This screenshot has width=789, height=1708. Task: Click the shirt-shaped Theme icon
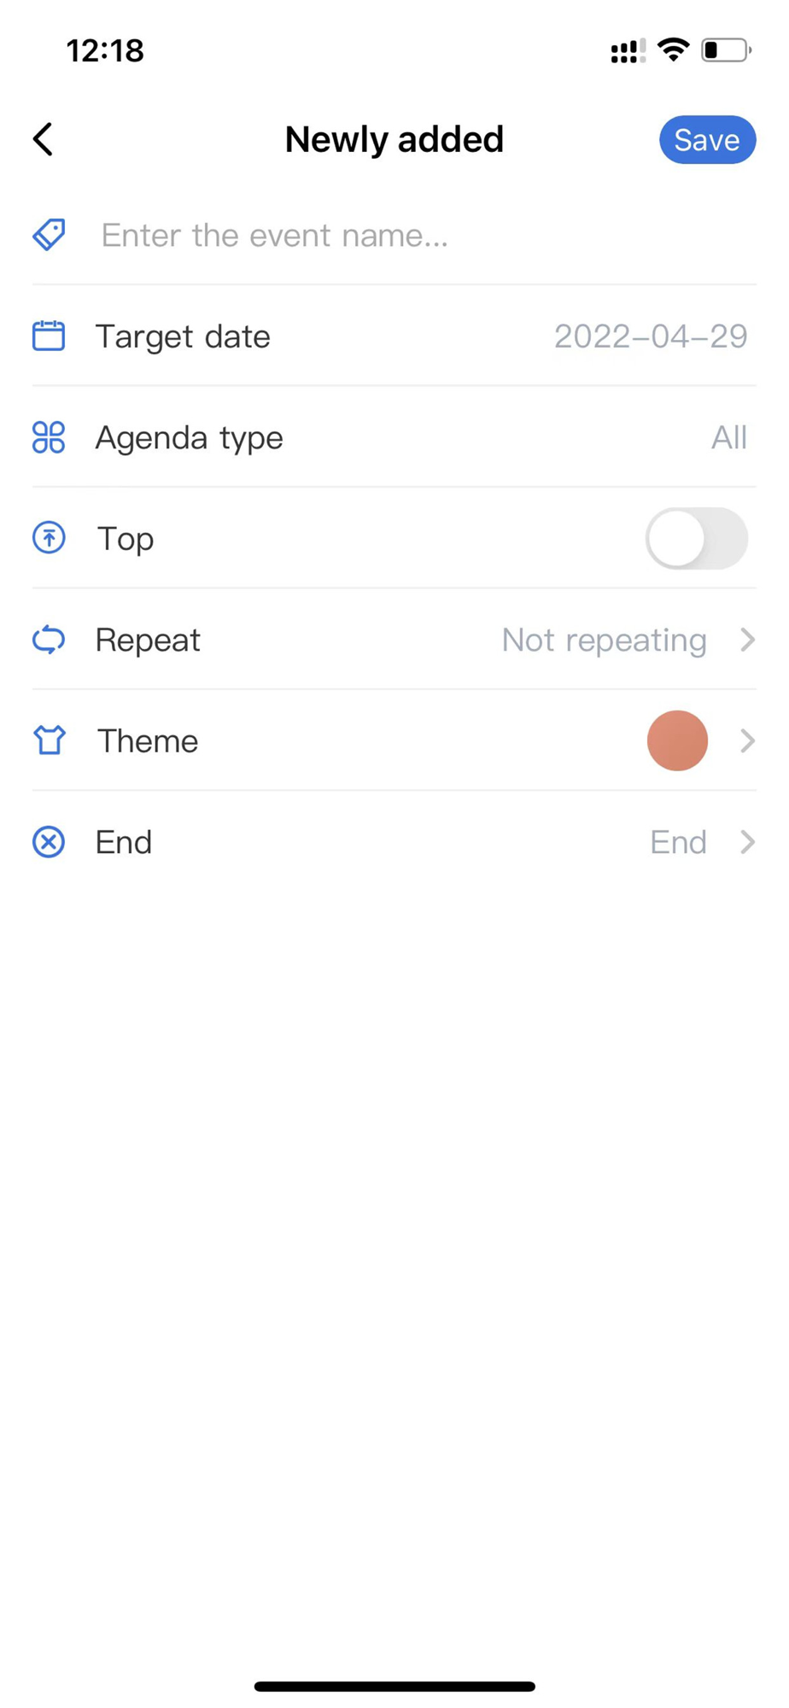point(49,740)
